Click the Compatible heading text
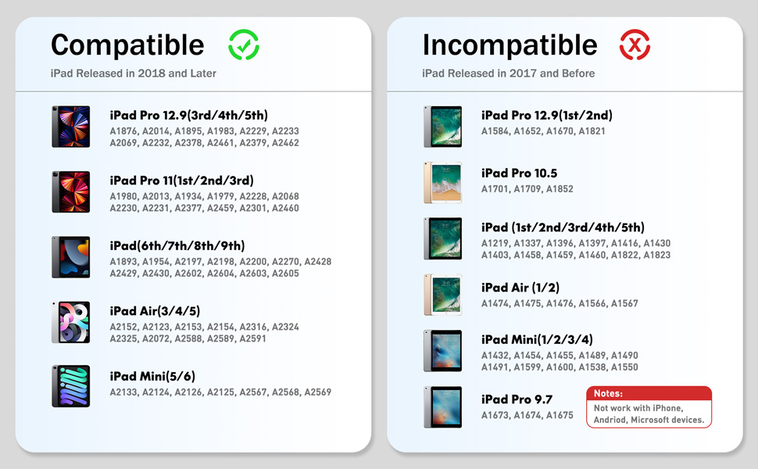The width and height of the screenshot is (758, 469). coord(127,45)
